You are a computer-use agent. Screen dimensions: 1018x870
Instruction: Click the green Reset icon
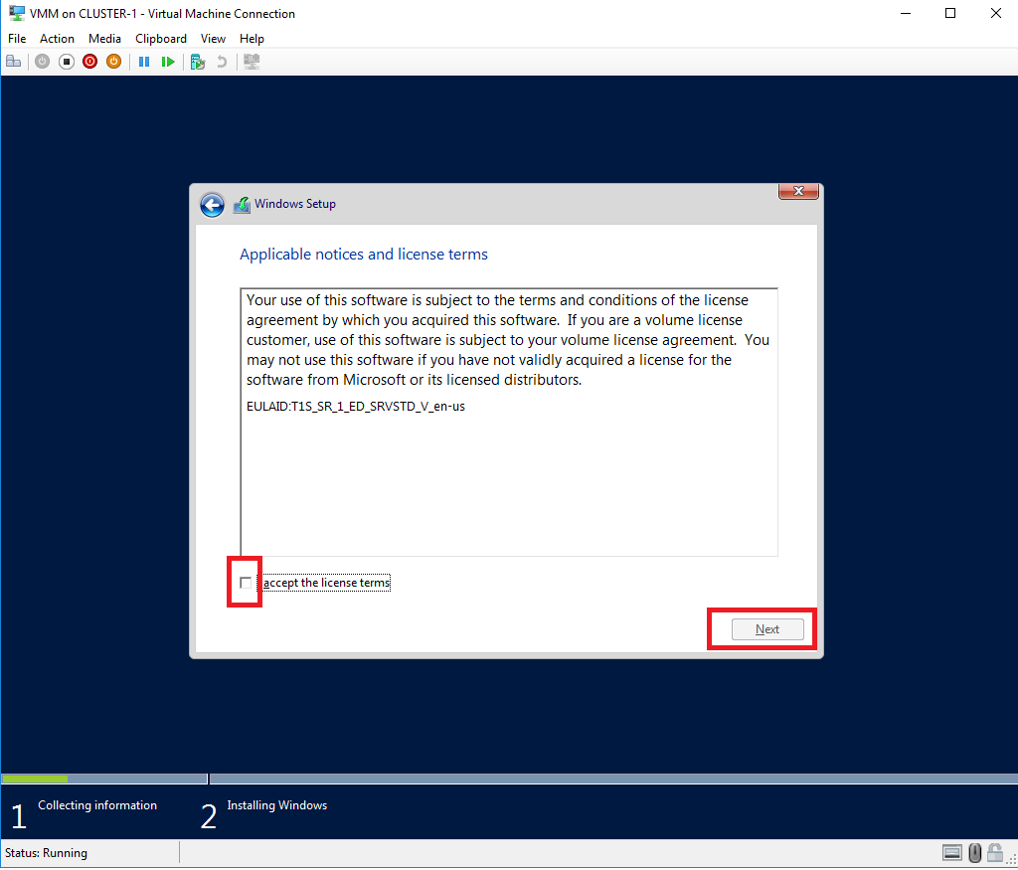[168, 62]
